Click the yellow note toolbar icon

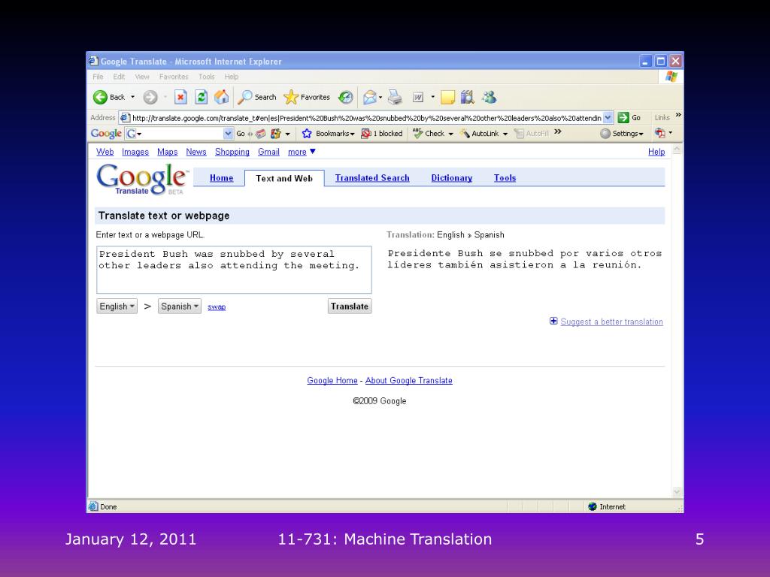(447, 97)
